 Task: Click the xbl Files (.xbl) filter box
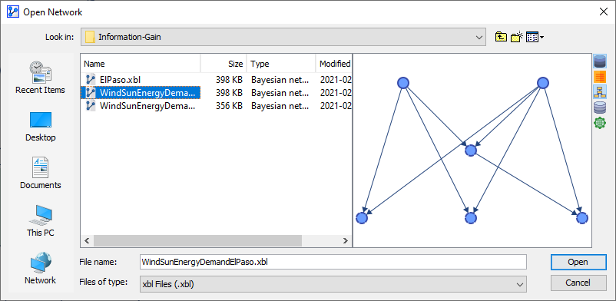point(333,283)
